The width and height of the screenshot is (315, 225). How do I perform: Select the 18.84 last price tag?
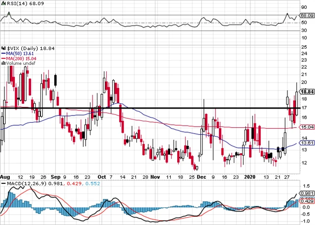click(x=307, y=91)
